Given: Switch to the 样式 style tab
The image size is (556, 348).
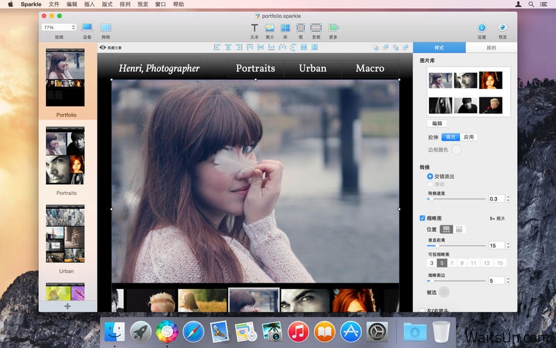Looking at the screenshot, I should pyautogui.click(x=439, y=47).
